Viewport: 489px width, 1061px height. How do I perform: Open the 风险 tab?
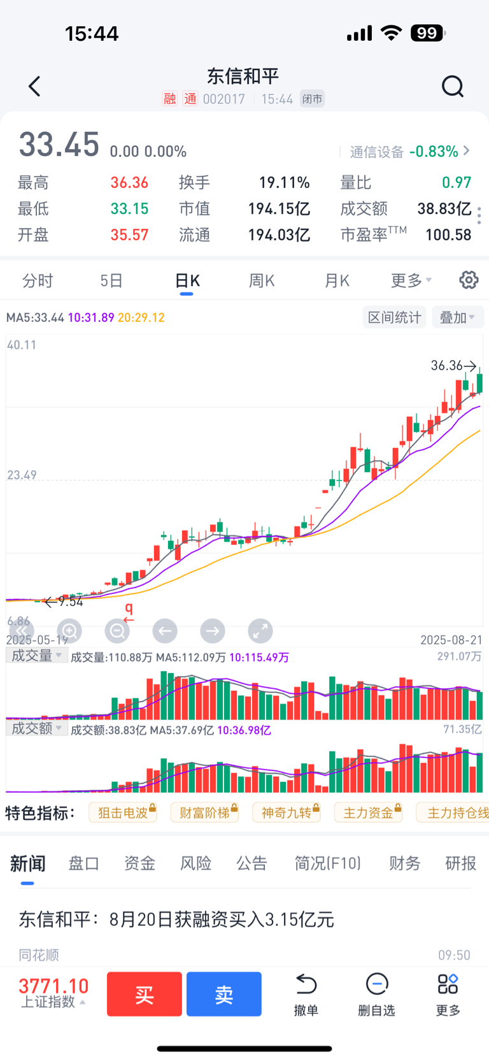click(195, 863)
